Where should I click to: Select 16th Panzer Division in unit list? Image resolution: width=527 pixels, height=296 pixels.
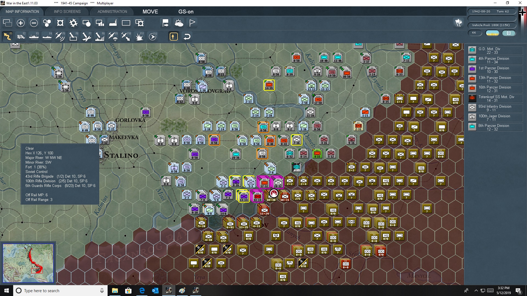(495, 89)
